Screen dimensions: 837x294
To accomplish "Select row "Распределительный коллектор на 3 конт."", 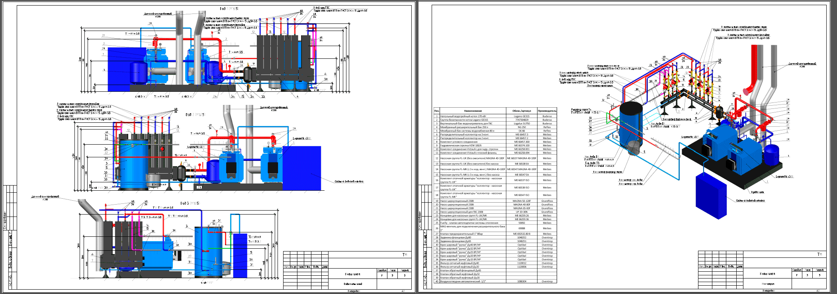I will [x=495, y=135].
